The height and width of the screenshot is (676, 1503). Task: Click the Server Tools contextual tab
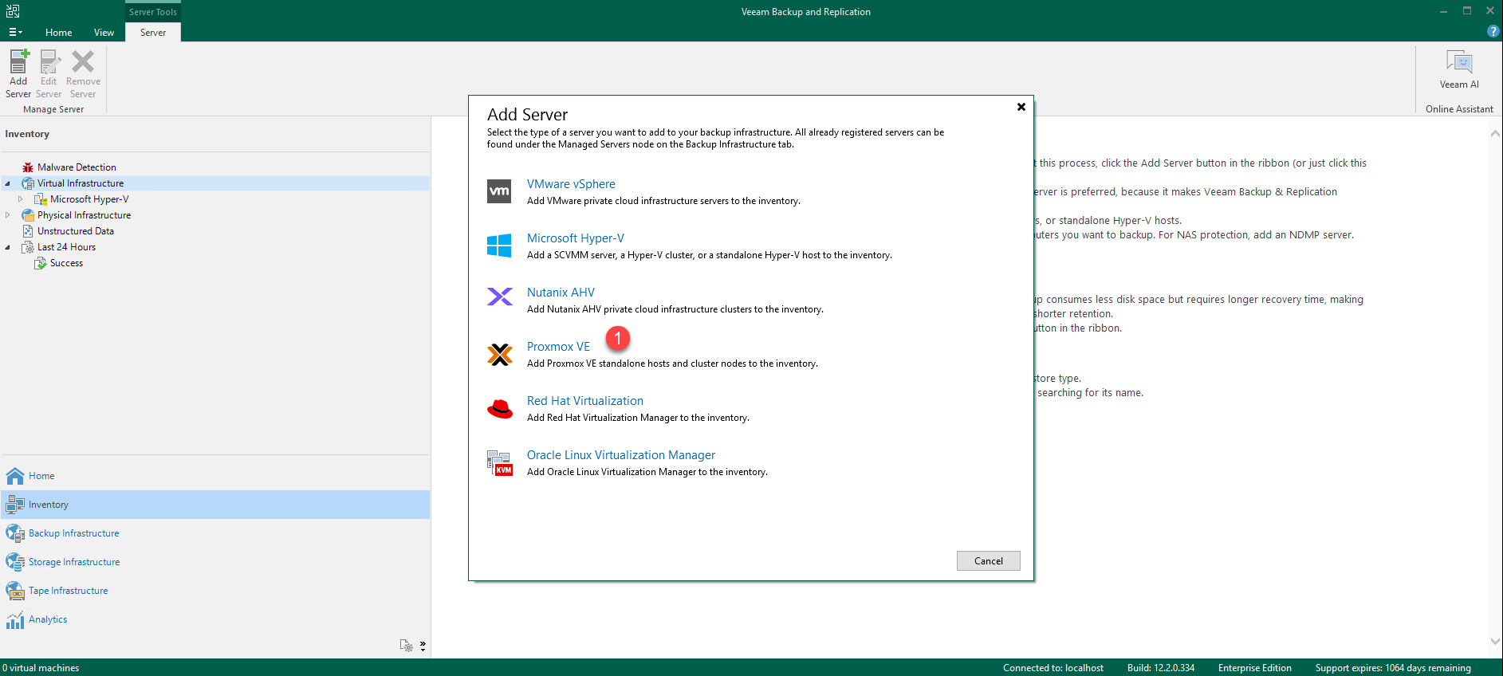(153, 12)
